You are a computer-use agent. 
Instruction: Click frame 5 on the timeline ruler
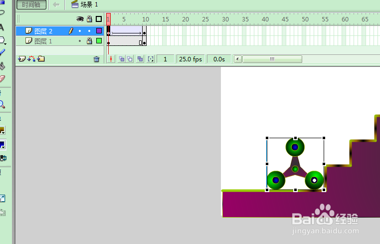coord(124,19)
